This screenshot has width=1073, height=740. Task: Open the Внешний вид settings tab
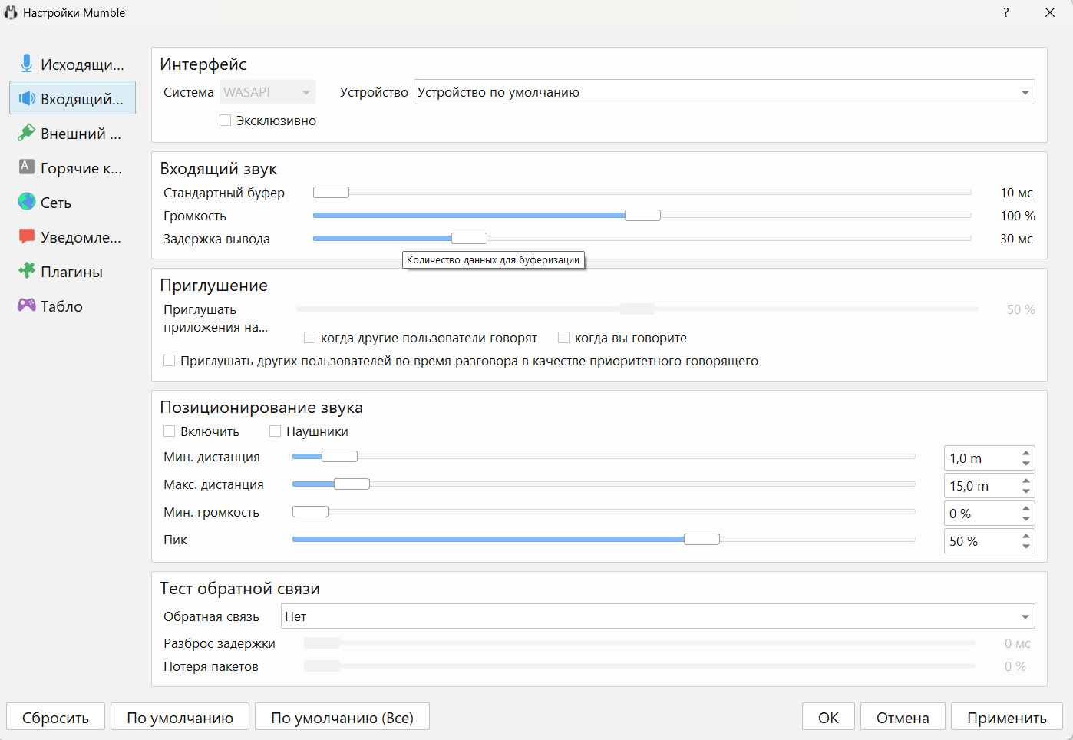(72, 133)
